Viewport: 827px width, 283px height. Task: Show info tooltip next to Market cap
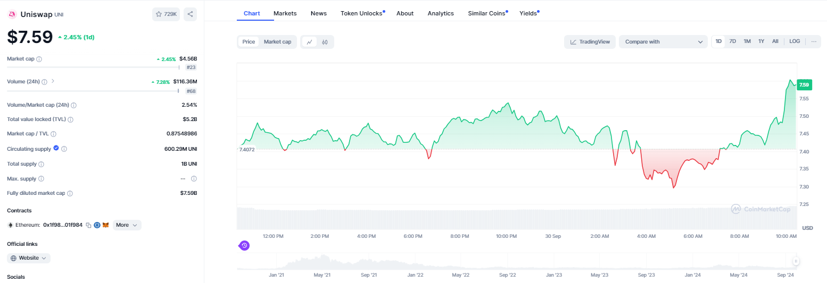(39, 59)
